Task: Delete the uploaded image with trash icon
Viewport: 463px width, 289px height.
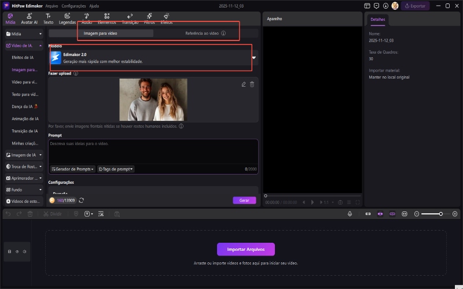Action: pos(252,84)
